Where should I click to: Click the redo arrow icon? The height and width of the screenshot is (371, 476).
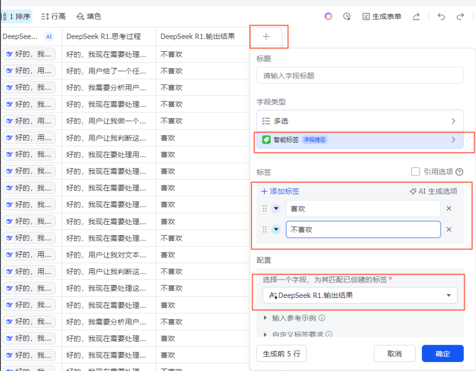pyautogui.click(x=460, y=16)
